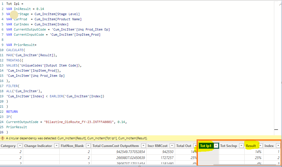The width and height of the screenshot is (282, 167).
Task: Select the Tot SecInp column header
Action: point(228,146)
